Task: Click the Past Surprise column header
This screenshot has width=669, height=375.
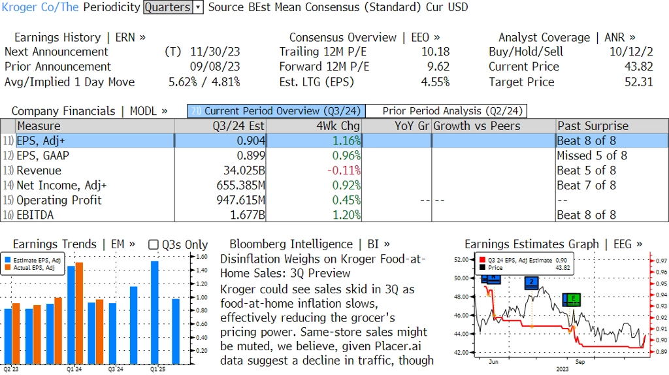Action: point(612,126)
